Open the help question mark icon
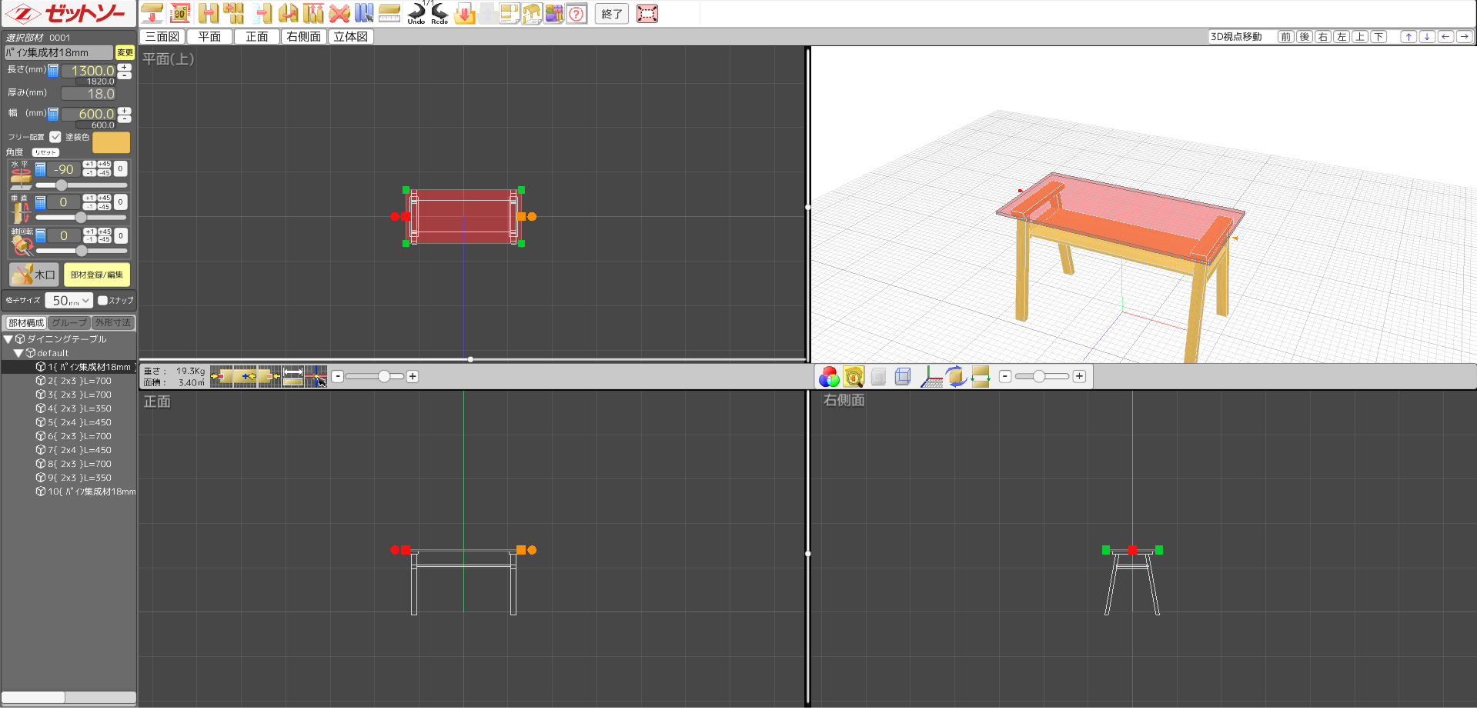This screenshot has width=1477, height=713. tap(576, 13)
